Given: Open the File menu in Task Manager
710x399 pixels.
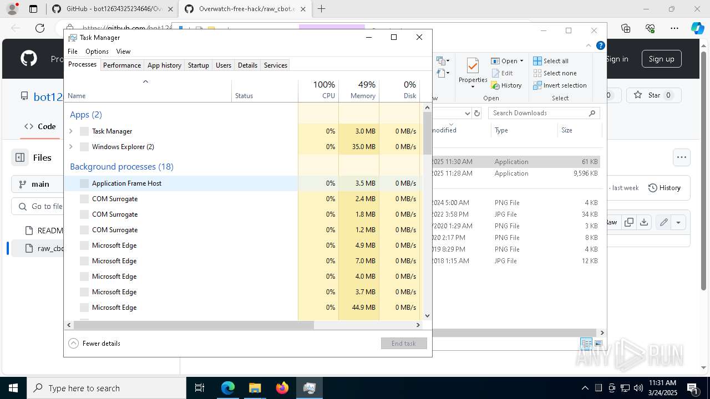Looking at the screenshot, I should 73,51.
